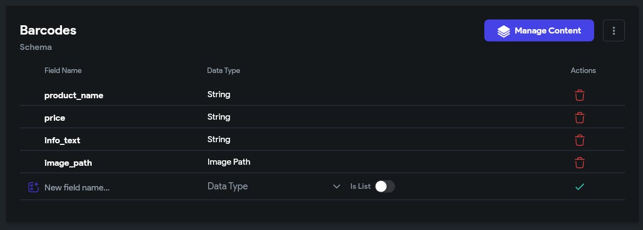Click the add-field icon beside name input
Viewport: 643px width, 230px height.
(x=33, y=187)
